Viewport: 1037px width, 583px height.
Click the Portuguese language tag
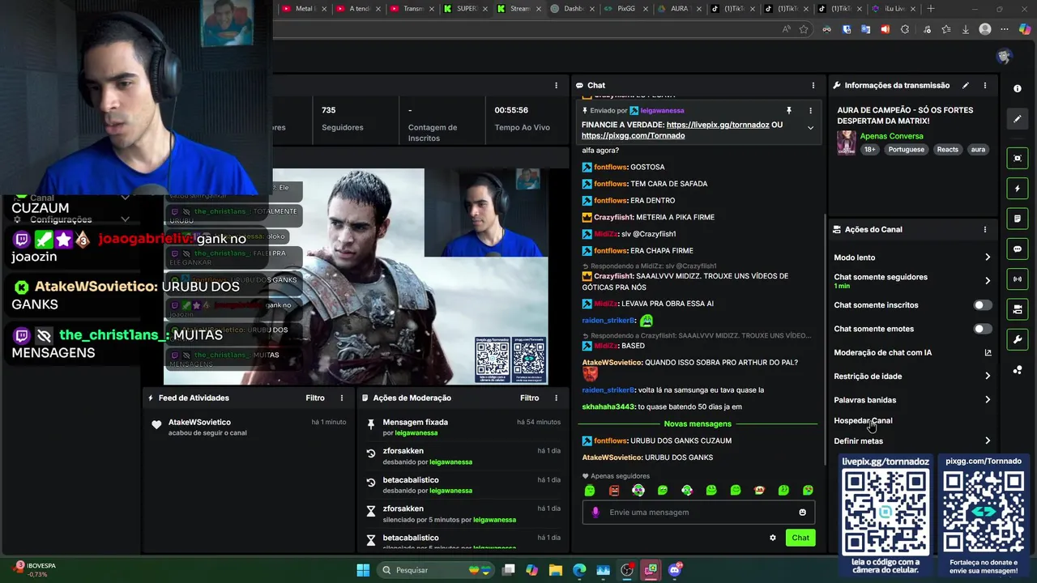[906, 150]
